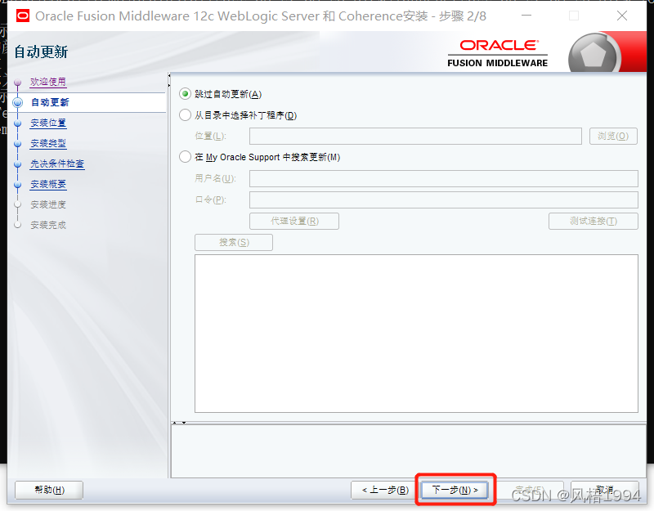Minimize the installer window
This screenshot has height=511, width=654.
pyautogui.click(x=526, y=16)
